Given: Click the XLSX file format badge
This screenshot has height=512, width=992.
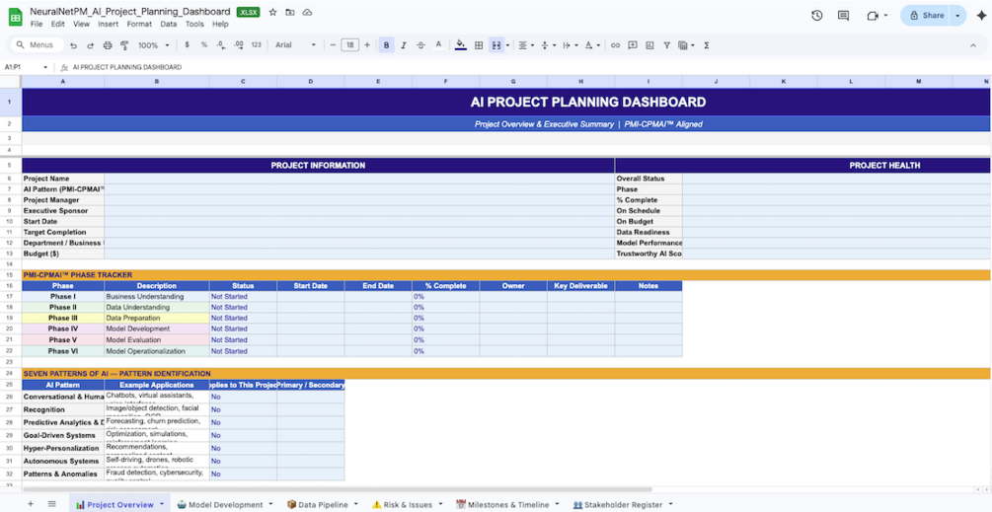Looking at the screenshot, I should click(x=248, y=12).
